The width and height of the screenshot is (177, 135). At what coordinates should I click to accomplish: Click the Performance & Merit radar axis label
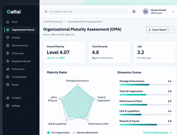pos(98,124)
